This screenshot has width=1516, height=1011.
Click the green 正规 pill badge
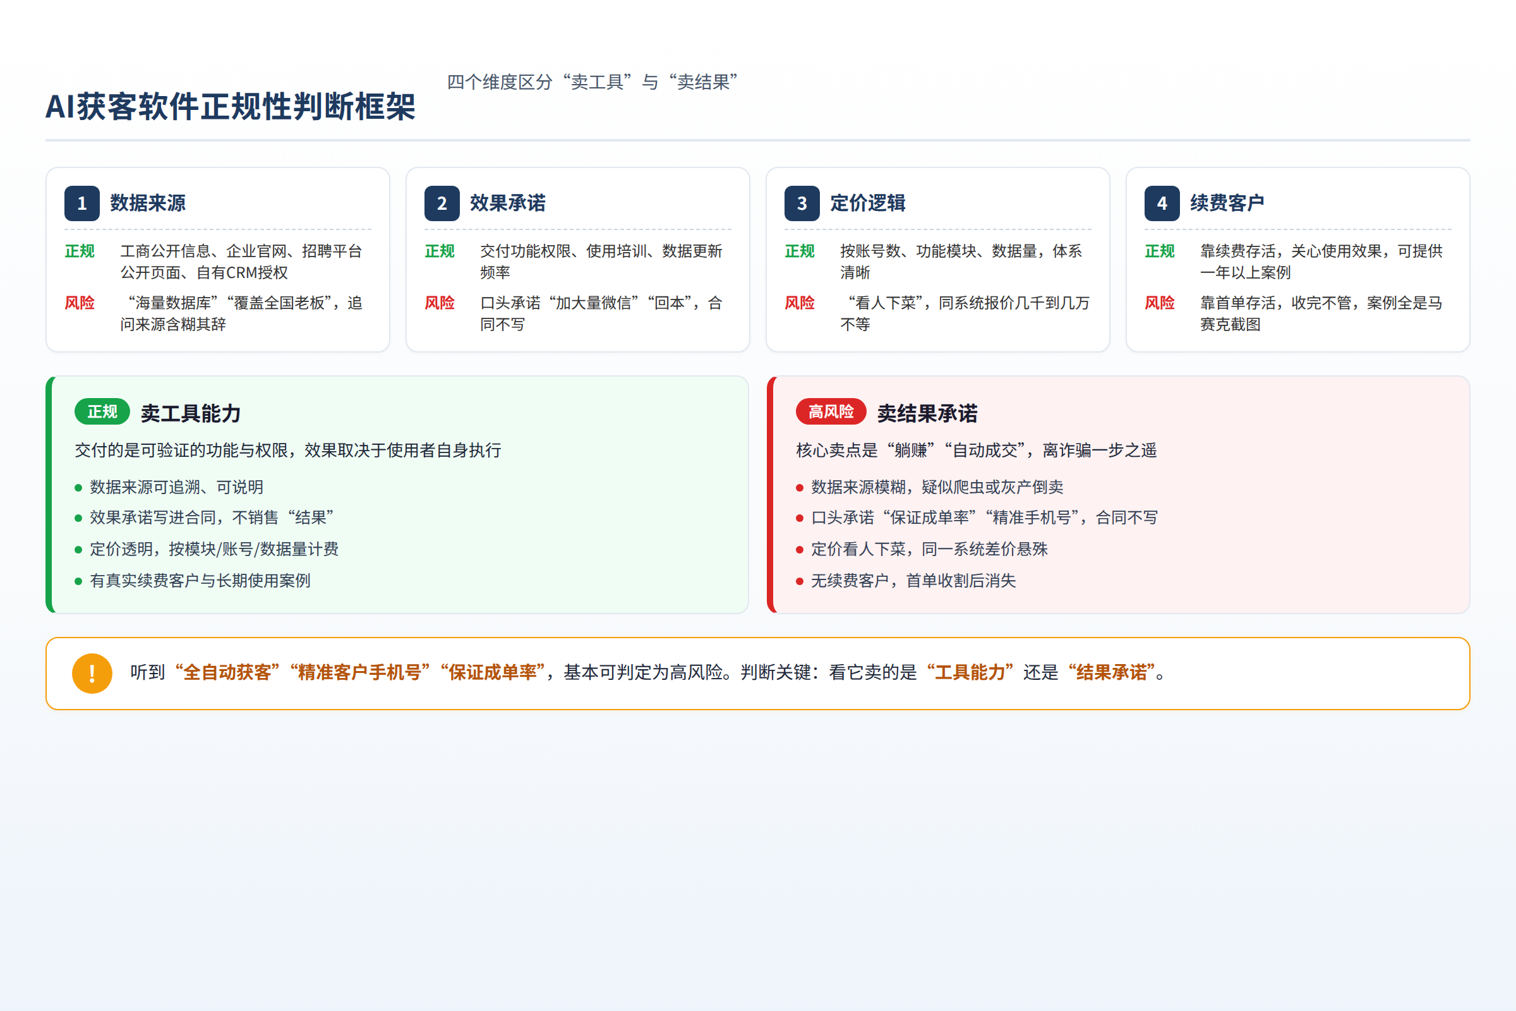coord(102,411)
